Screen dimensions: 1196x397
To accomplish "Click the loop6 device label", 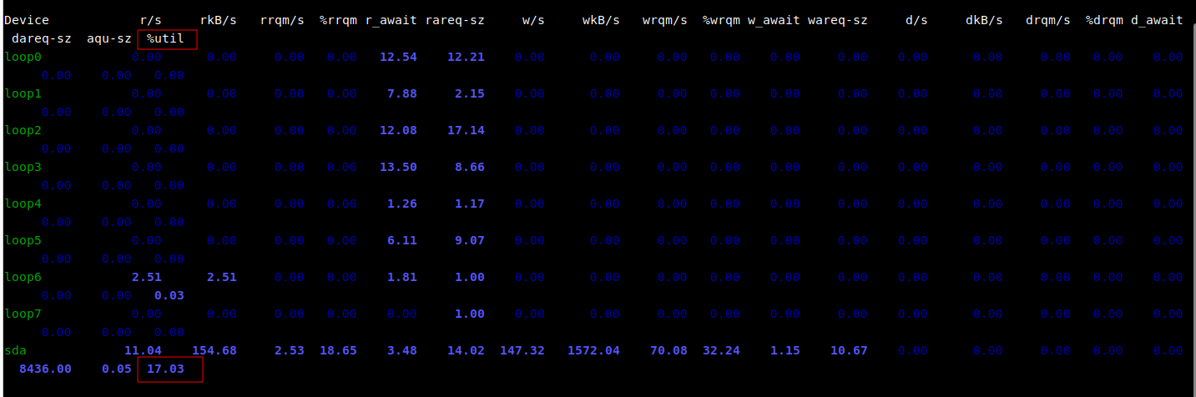I will [23, 277].
